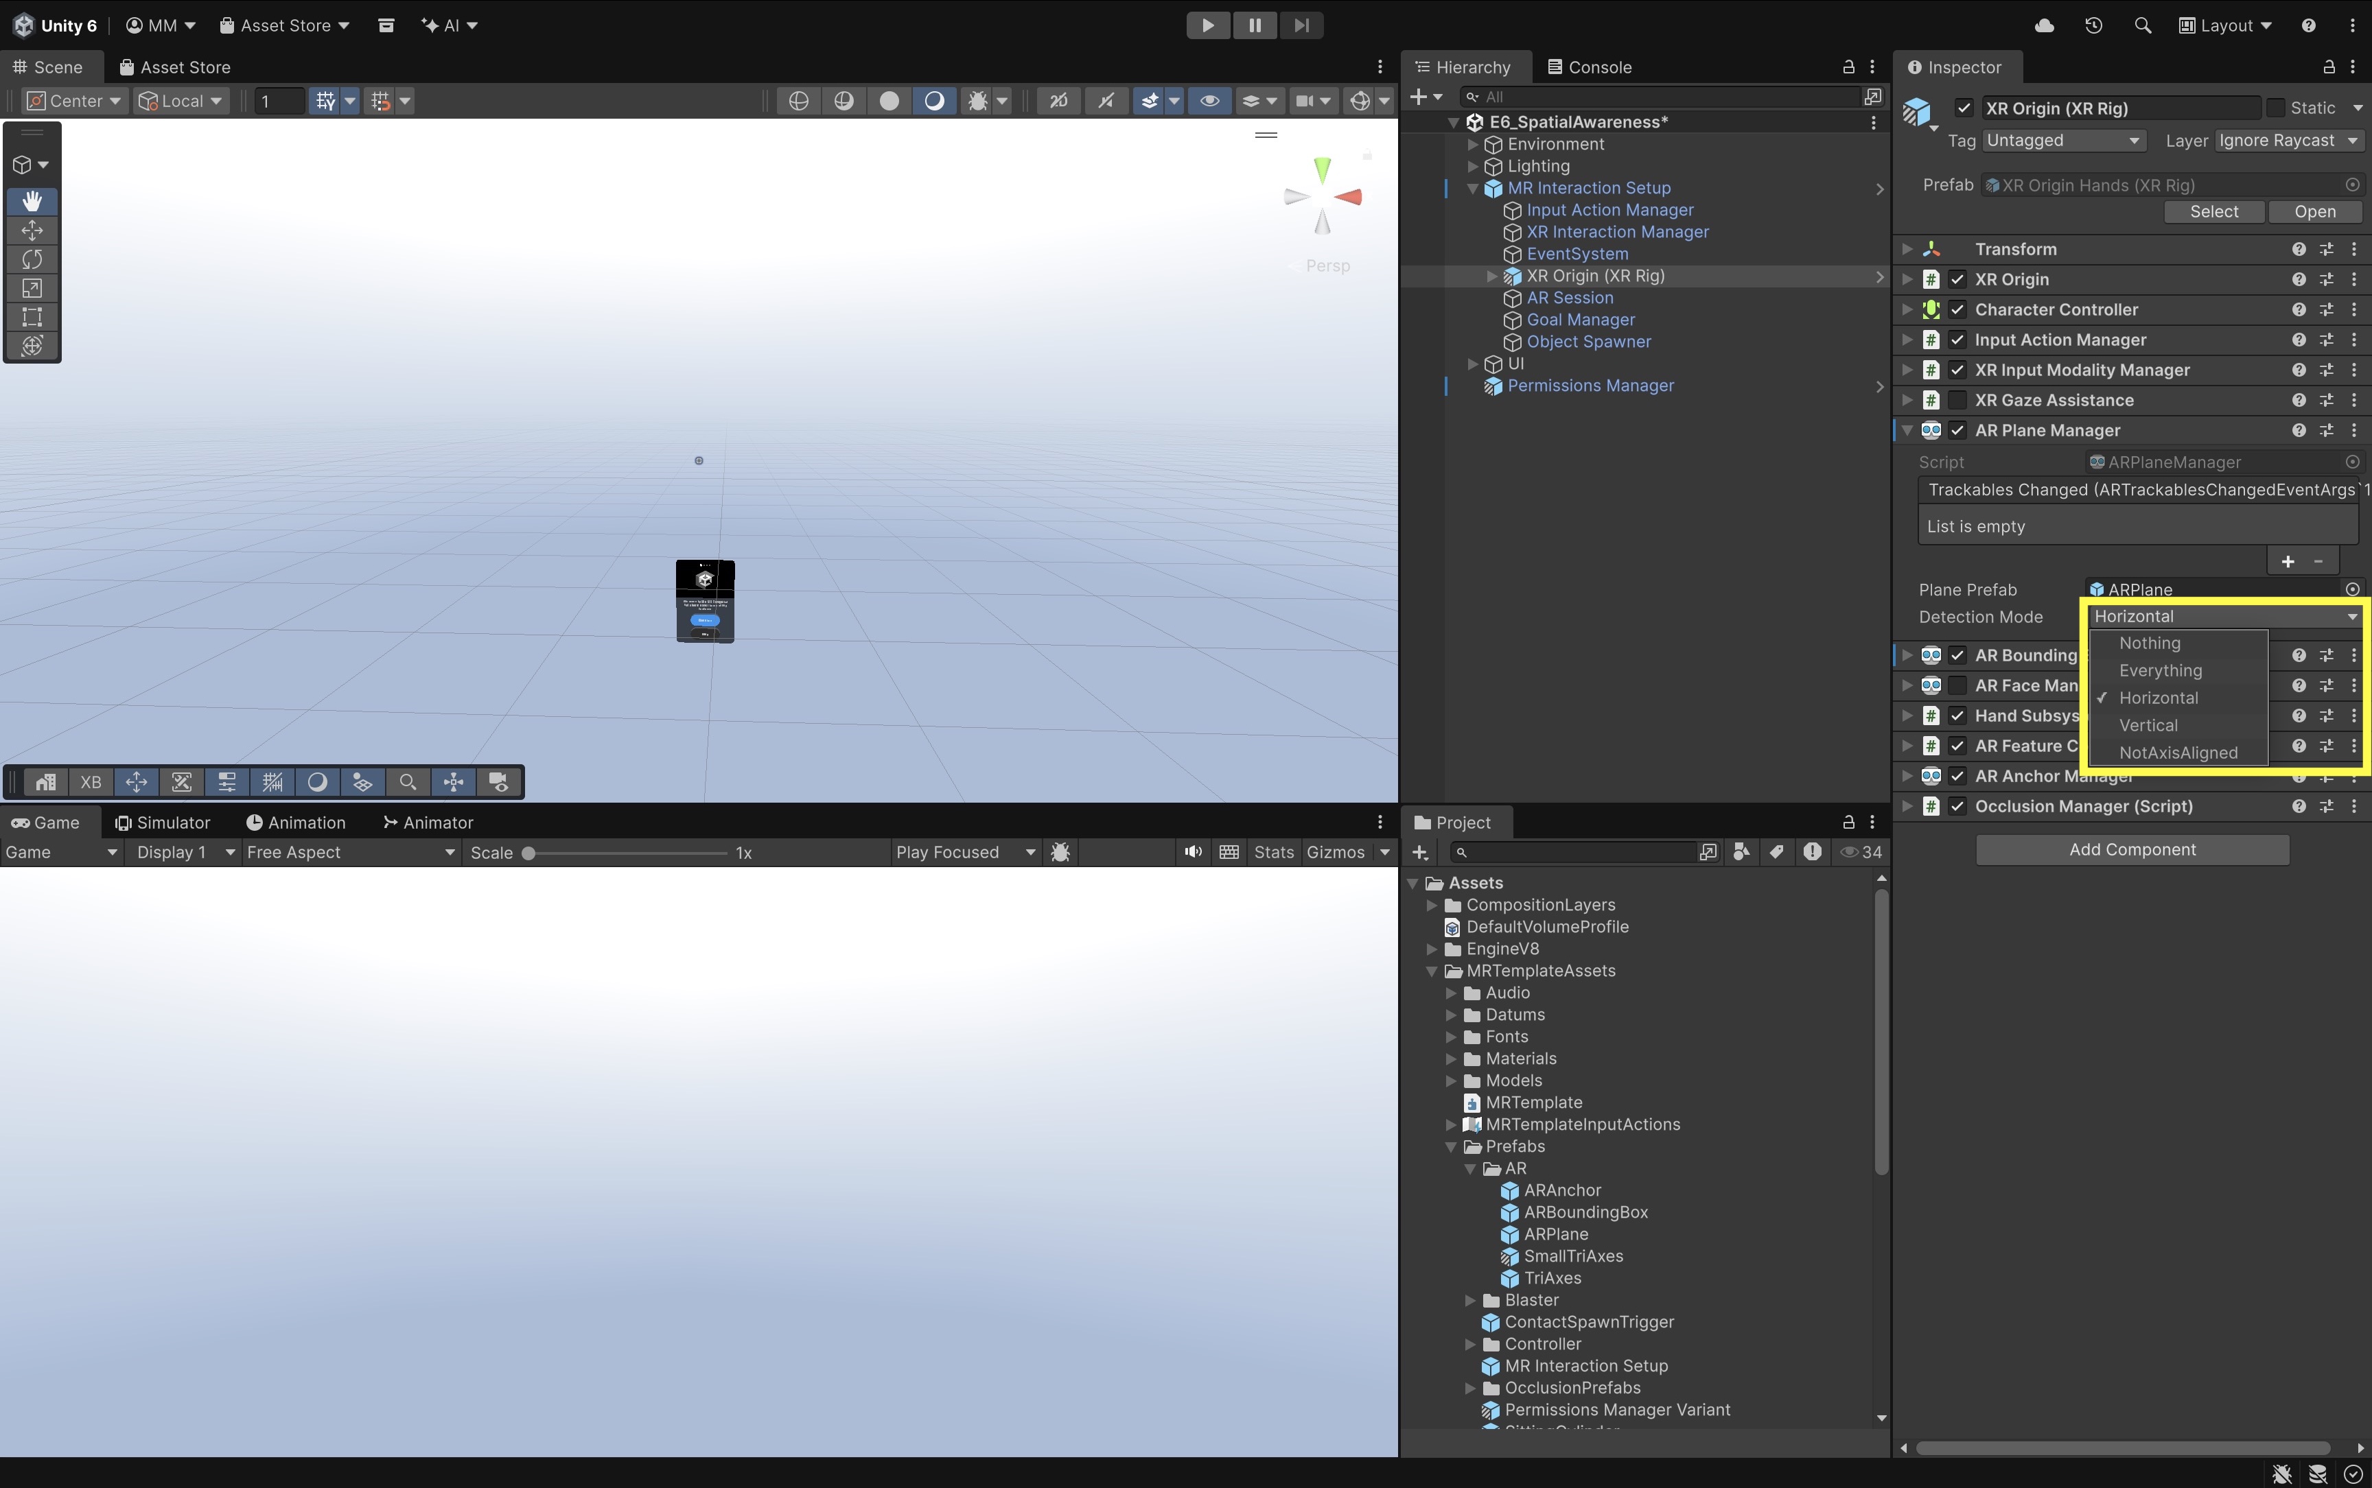This screenshot has height=1488, width=2372.
Task: Click the prefab Open button
Action: click(2314, 211)
